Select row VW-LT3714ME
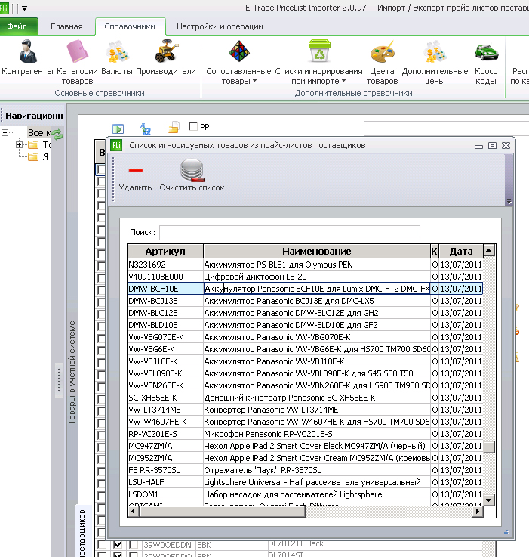529x557 pixels. click(x=305, y=410)
